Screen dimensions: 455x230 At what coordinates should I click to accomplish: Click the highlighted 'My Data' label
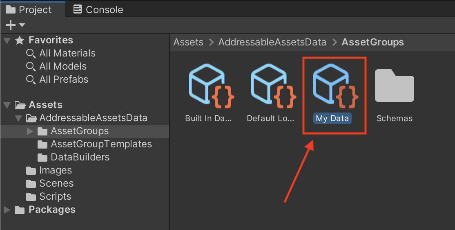click(332, 118)
